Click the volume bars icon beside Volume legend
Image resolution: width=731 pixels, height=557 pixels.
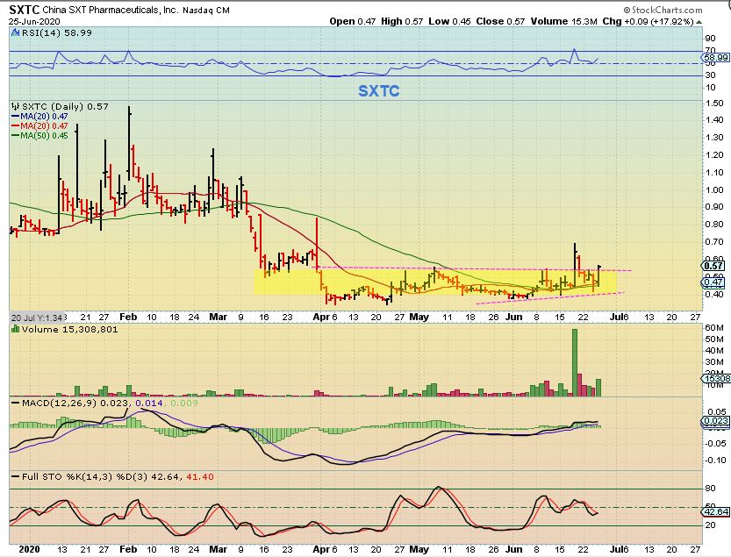click(16, 329)
